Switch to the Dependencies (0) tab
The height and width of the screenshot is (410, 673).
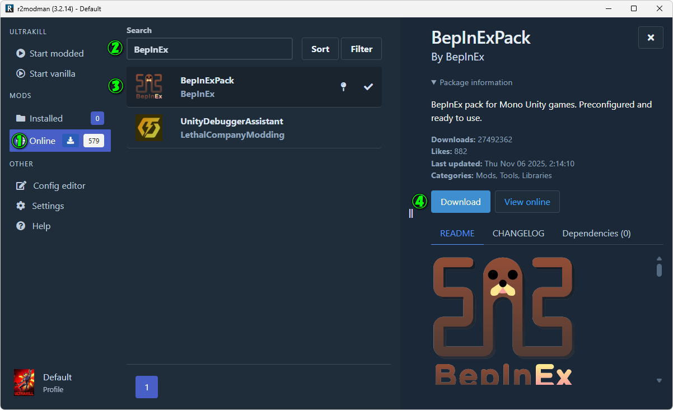(596, 233)
